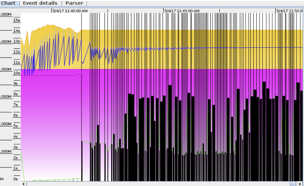Image resolution: width=304 pixels, height=186 pixels.
Task: Click the 11:45:00 AM time marker
Action: tap(182, 11)
